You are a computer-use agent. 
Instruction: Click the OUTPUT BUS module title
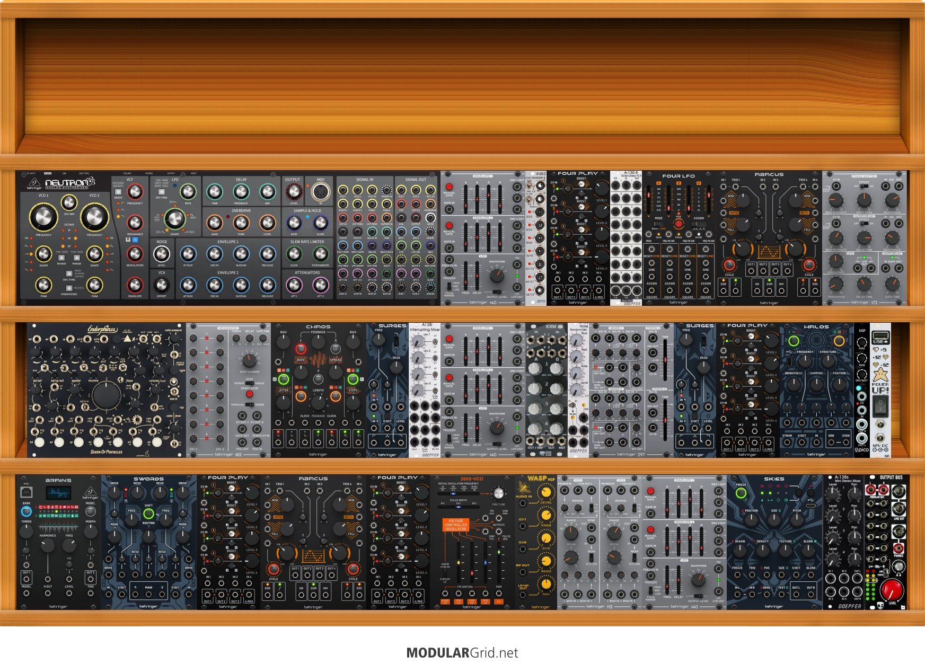(x=891, y=477)
